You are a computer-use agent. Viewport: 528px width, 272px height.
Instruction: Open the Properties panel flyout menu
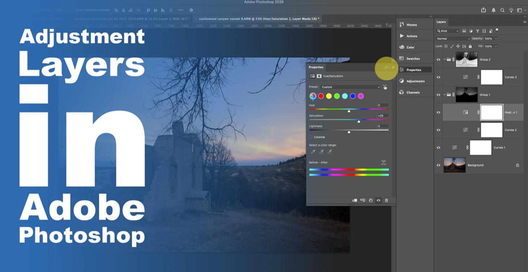[x=393, y=67]
